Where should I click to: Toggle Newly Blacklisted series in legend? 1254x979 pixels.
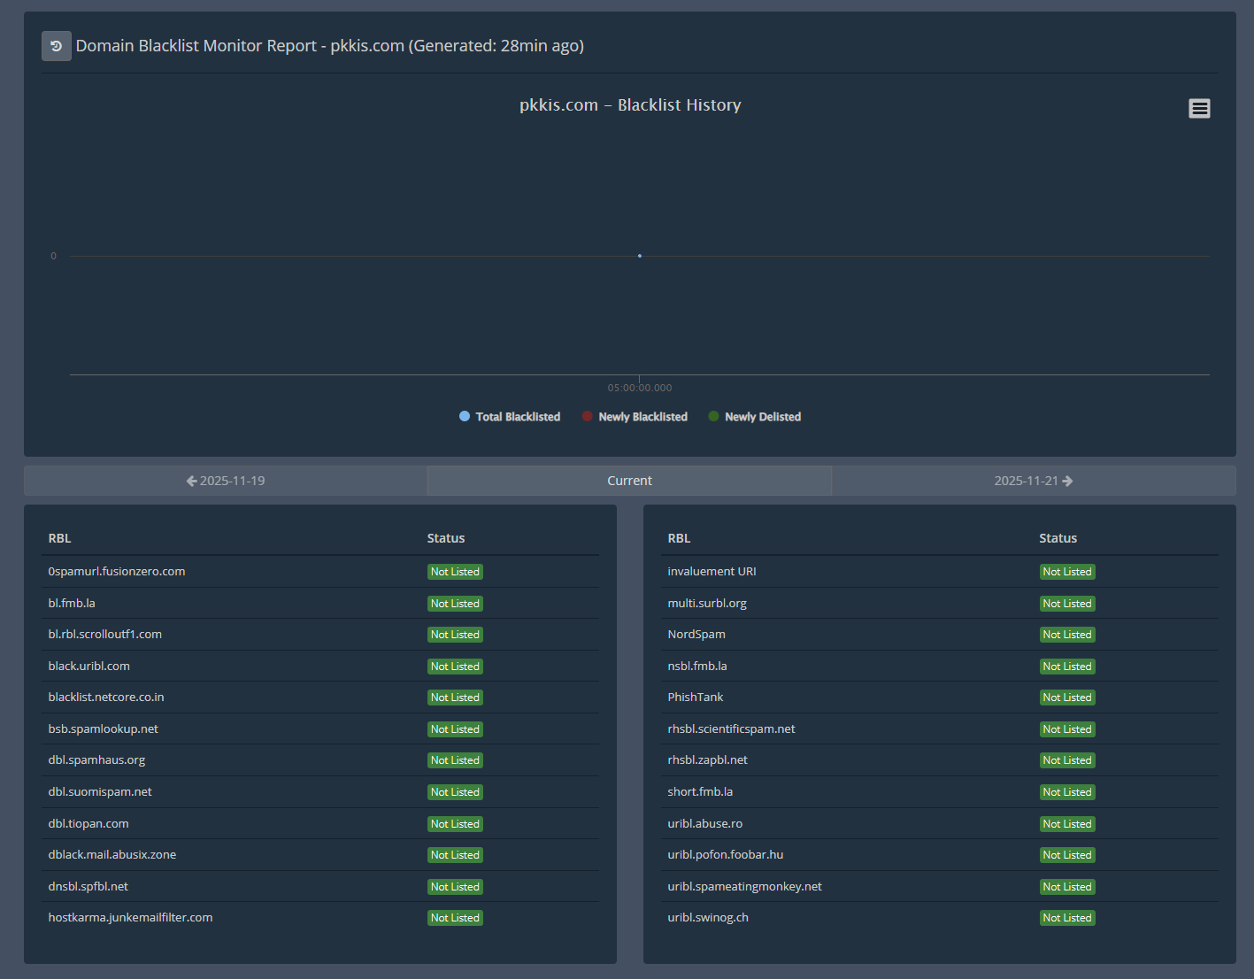click(x=642, y=417)
